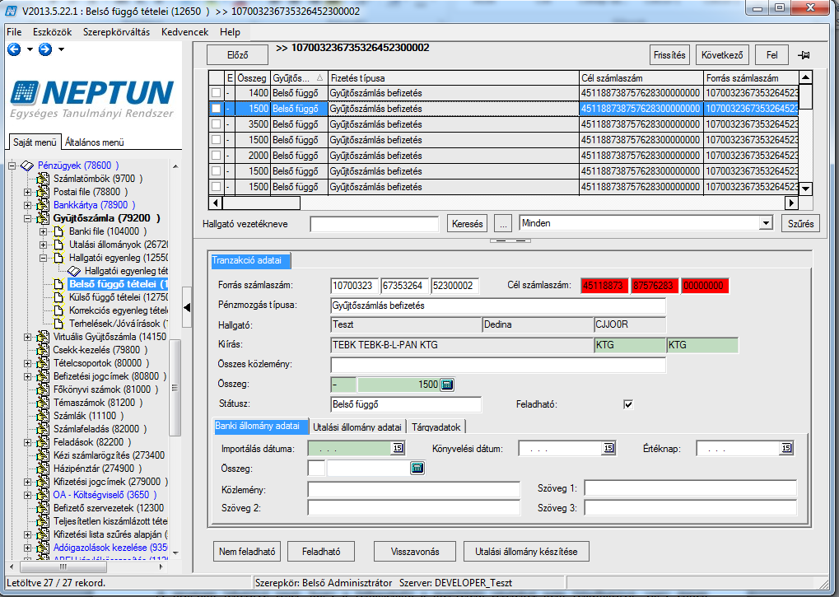Click the pin icon next to Fel

click(804, 55)
